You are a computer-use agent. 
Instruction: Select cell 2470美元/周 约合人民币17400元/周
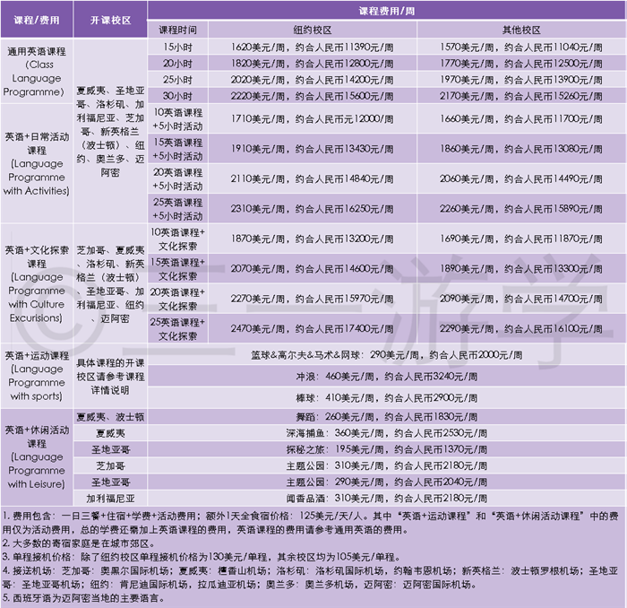point(313,328)
